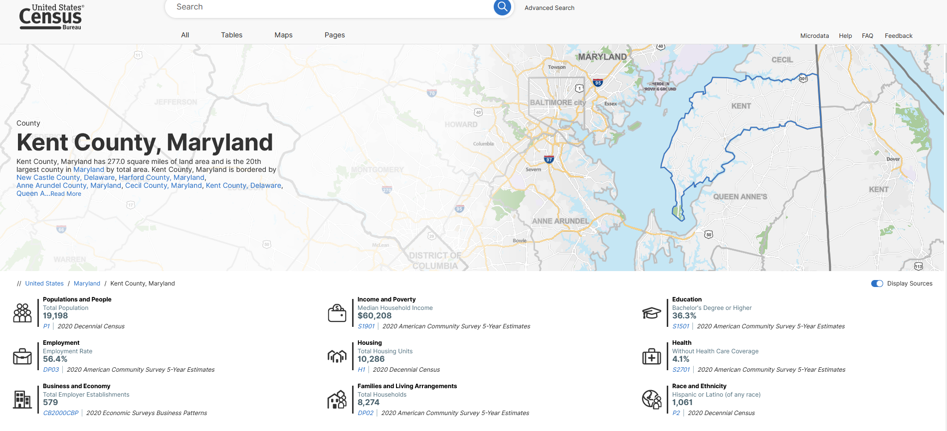The image size is (947, 431).
Task: Click the blue search magnifier button
Action: click(502, 7)
